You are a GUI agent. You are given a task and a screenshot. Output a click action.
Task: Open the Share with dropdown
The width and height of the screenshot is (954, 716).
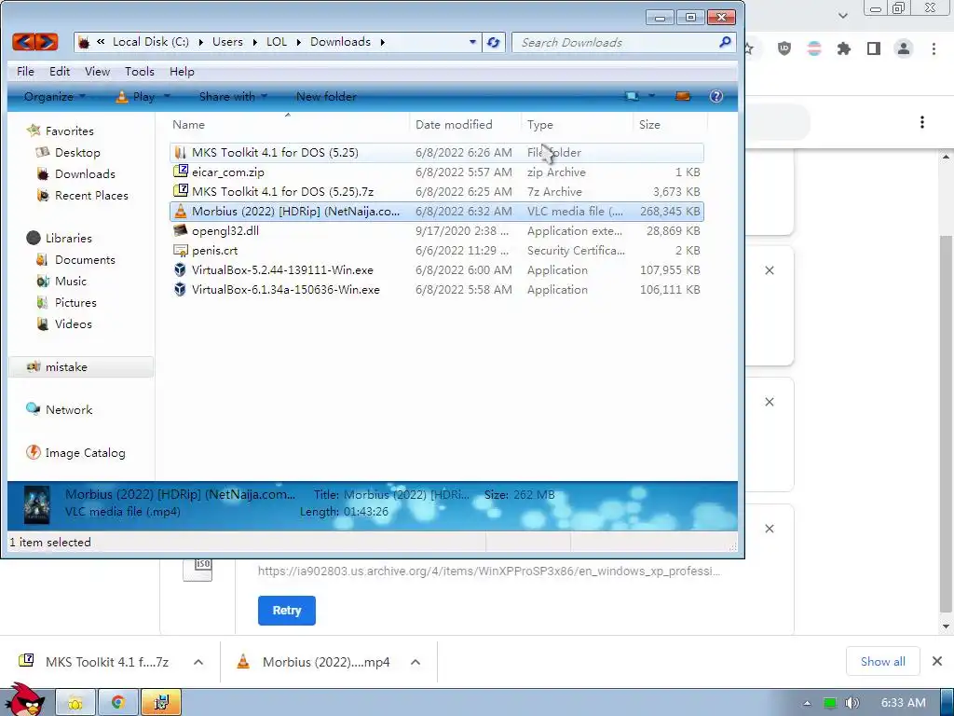pos(233,96)
